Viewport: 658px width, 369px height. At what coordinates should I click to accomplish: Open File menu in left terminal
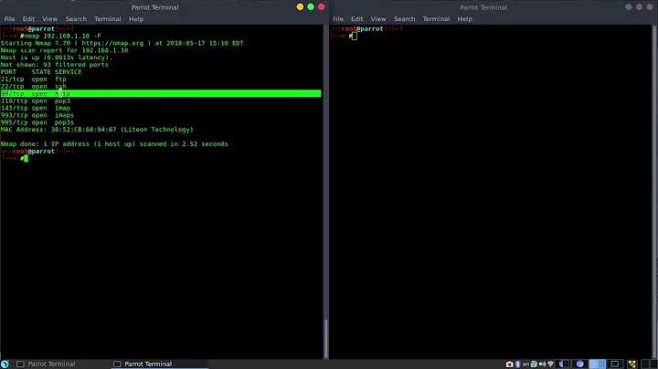[9, 19]
